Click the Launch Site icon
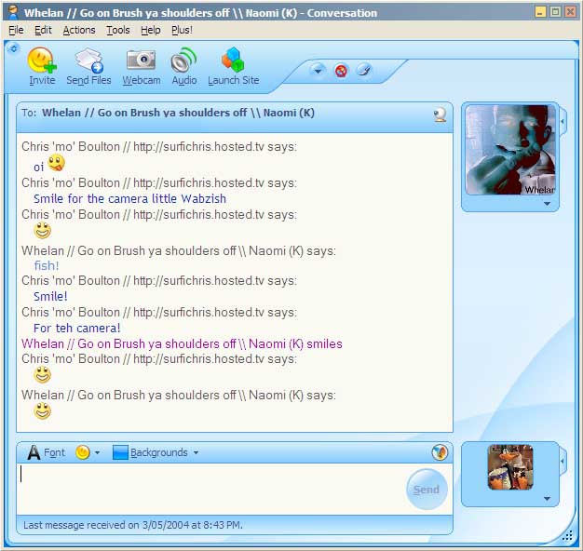This screenshot has width=583, height=551. 233,59
